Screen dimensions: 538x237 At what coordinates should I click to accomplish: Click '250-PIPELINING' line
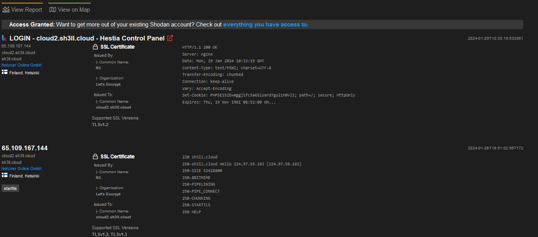pyautogui.click(x=199, y=184)
